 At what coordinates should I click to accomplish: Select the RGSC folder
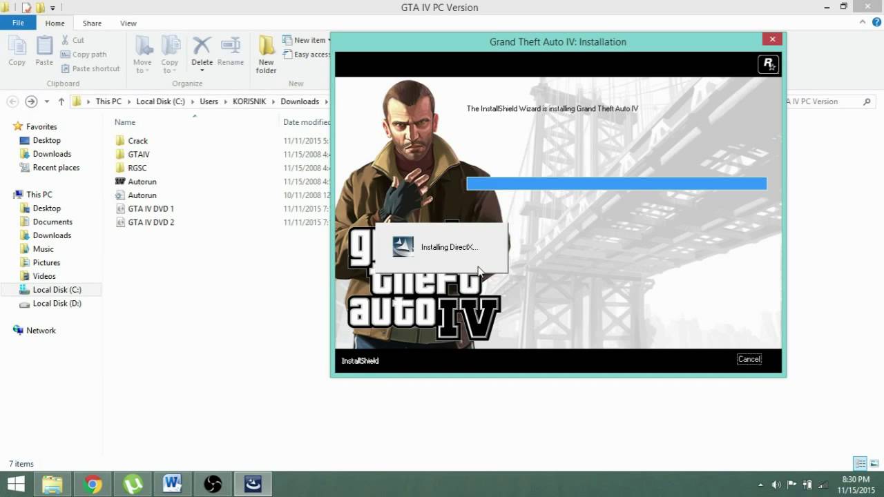click(x=137, y=168)
